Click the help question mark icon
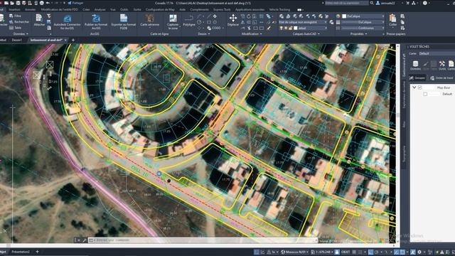Screen dimensions: 455x256 425,3
